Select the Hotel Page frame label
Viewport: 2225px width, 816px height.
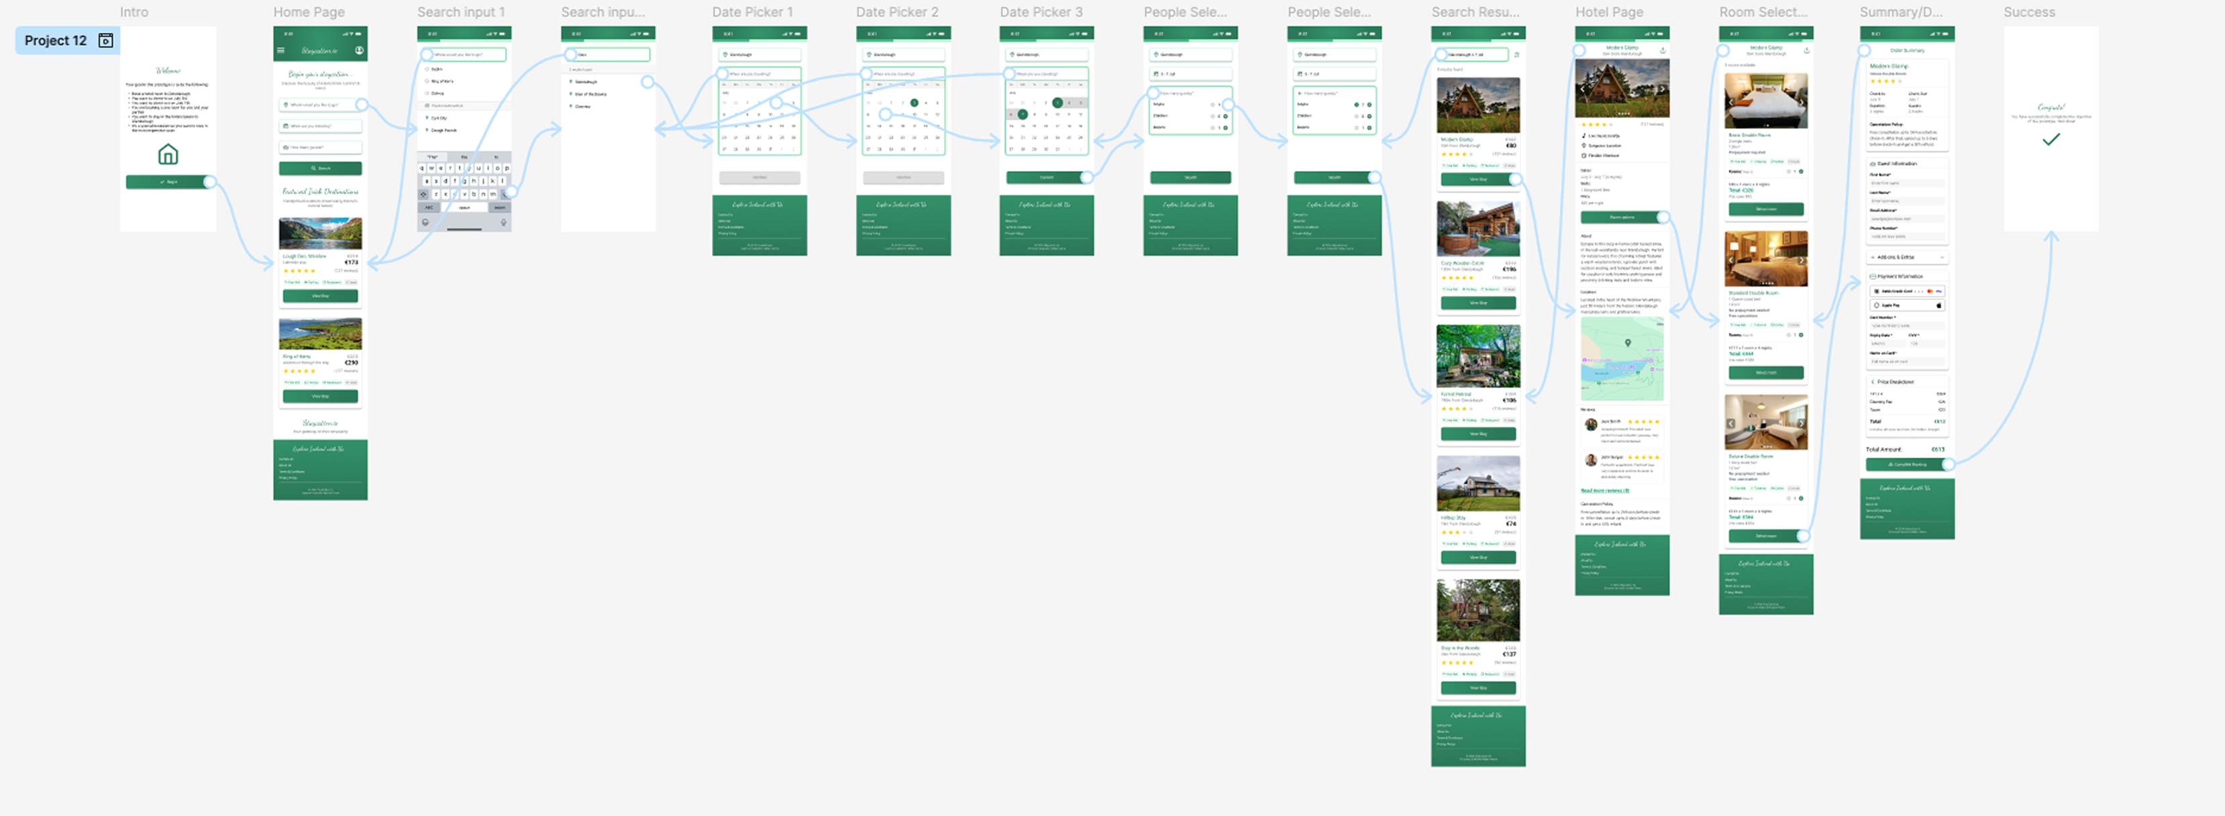coord(1608,12)
